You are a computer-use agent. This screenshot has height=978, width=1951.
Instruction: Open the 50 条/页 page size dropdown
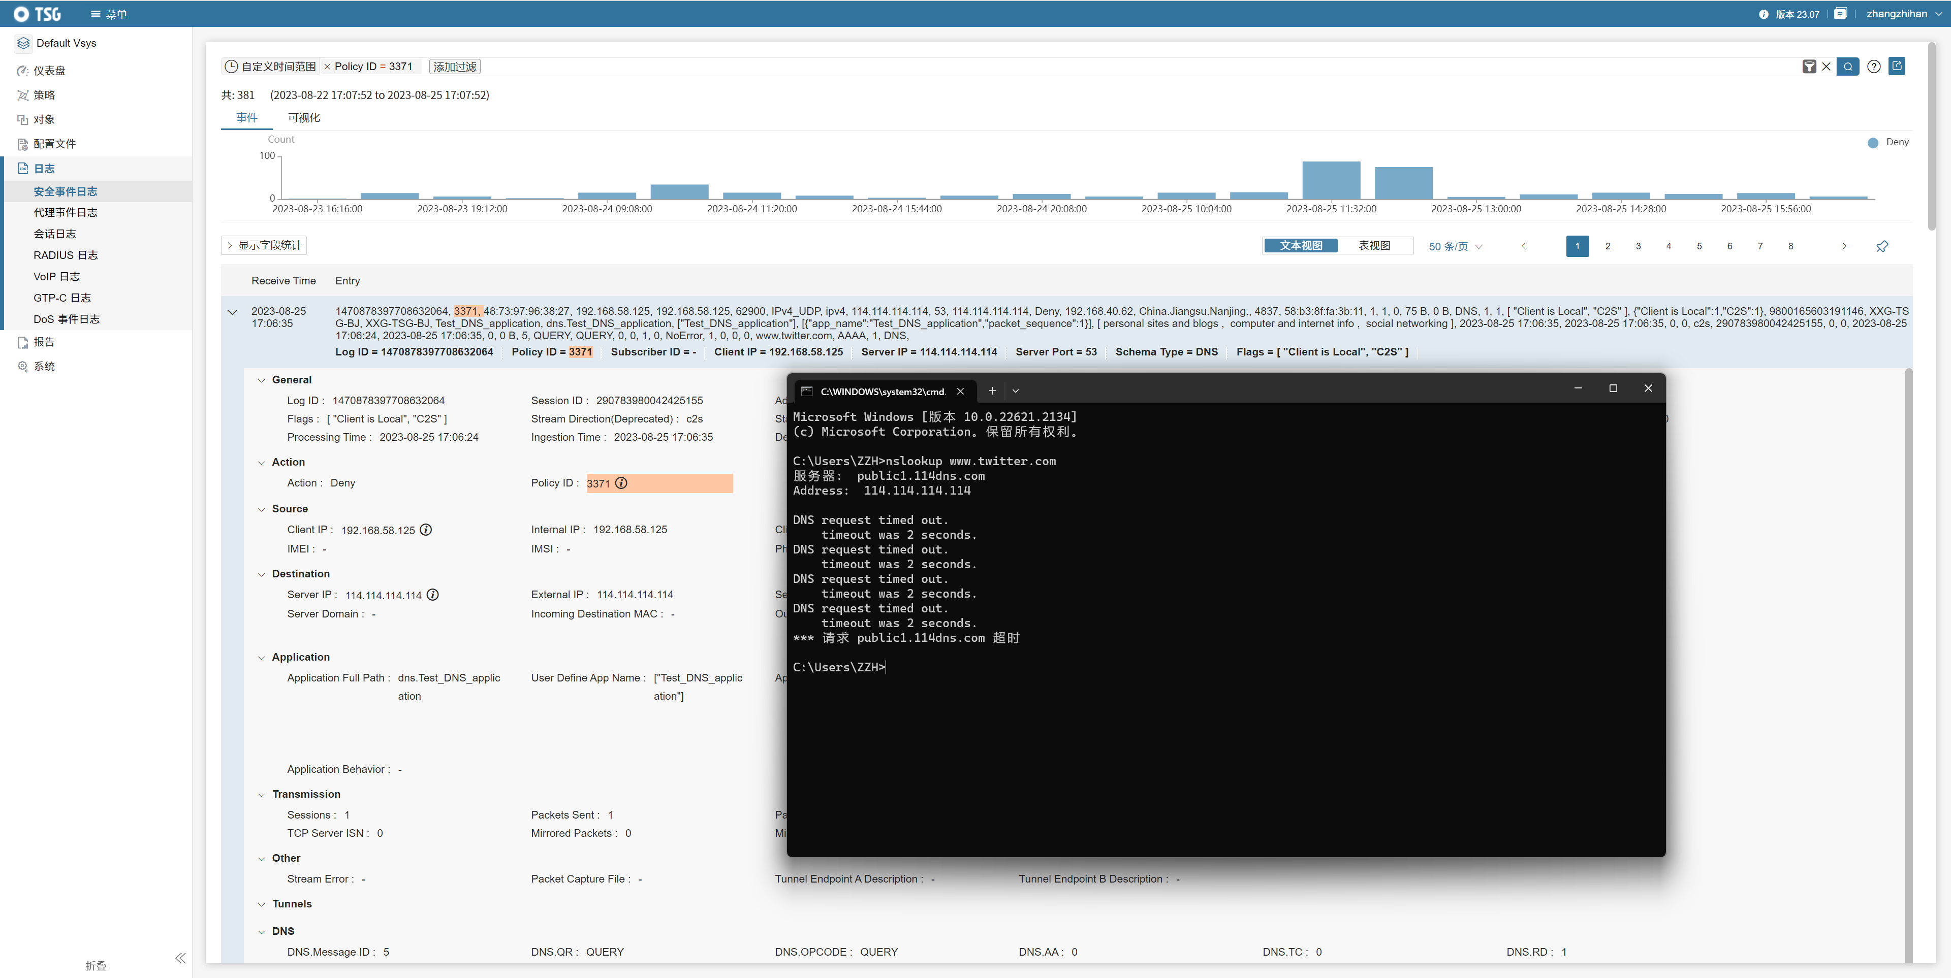(x=1455, y=246)
